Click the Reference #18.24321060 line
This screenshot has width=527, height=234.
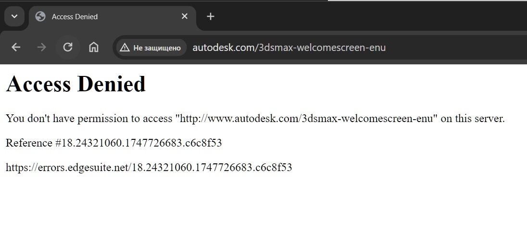[x=113, y=143]
